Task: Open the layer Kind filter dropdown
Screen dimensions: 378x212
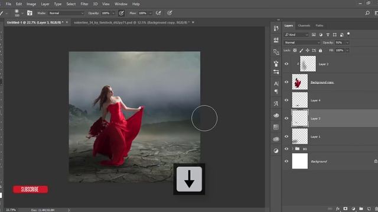Action: 296,35
